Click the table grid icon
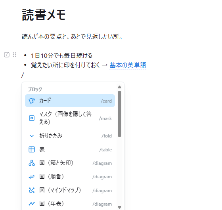This screenshot has width=222, height=210. [32, 149]
